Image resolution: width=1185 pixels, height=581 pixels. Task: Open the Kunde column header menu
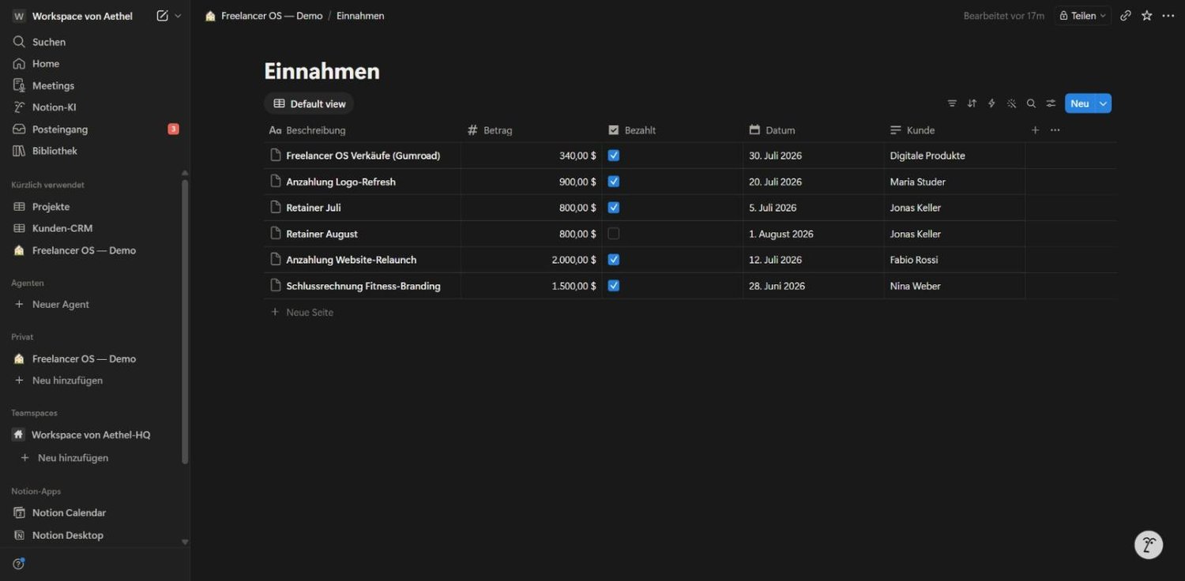(954, 130)
